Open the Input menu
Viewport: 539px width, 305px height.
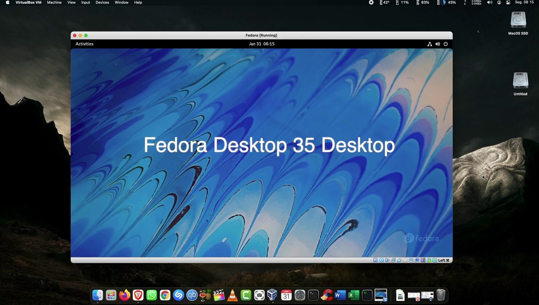[x=85, y=3]
